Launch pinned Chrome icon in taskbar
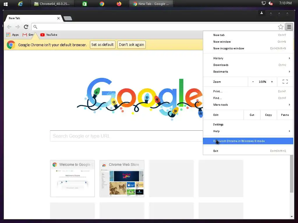Screen dimensions: 298x223 (x=102, y=4)
